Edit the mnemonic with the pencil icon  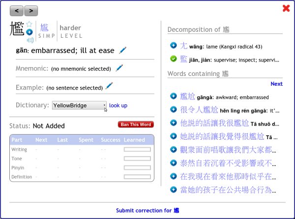tap(119, 68)
